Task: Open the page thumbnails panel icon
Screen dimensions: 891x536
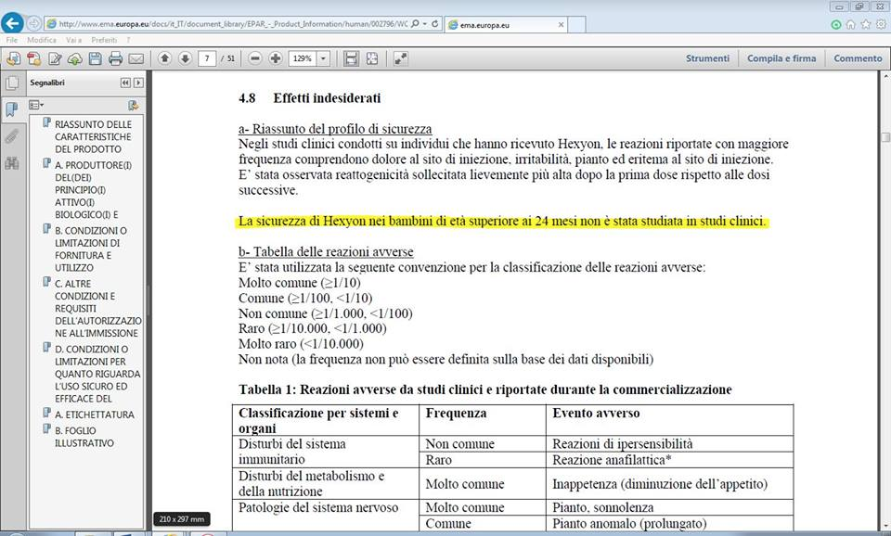Action: (x=11, y=83)
